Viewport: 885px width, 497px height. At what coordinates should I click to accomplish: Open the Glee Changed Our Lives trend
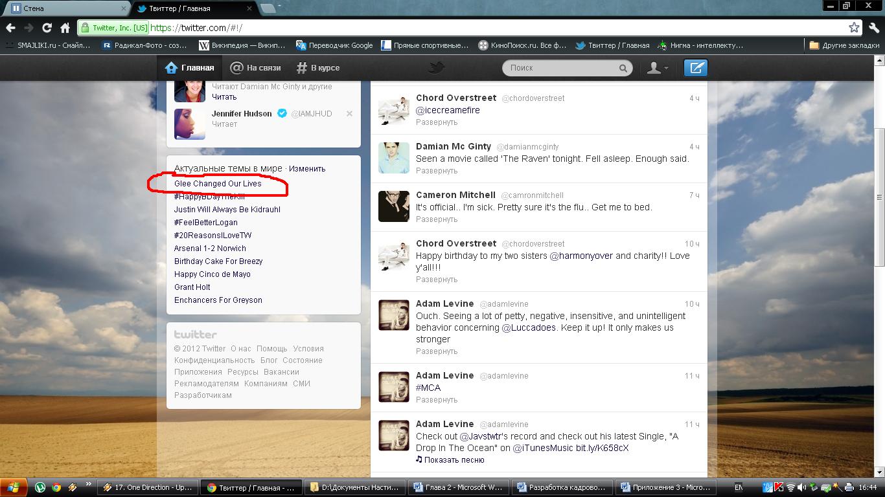218,184
